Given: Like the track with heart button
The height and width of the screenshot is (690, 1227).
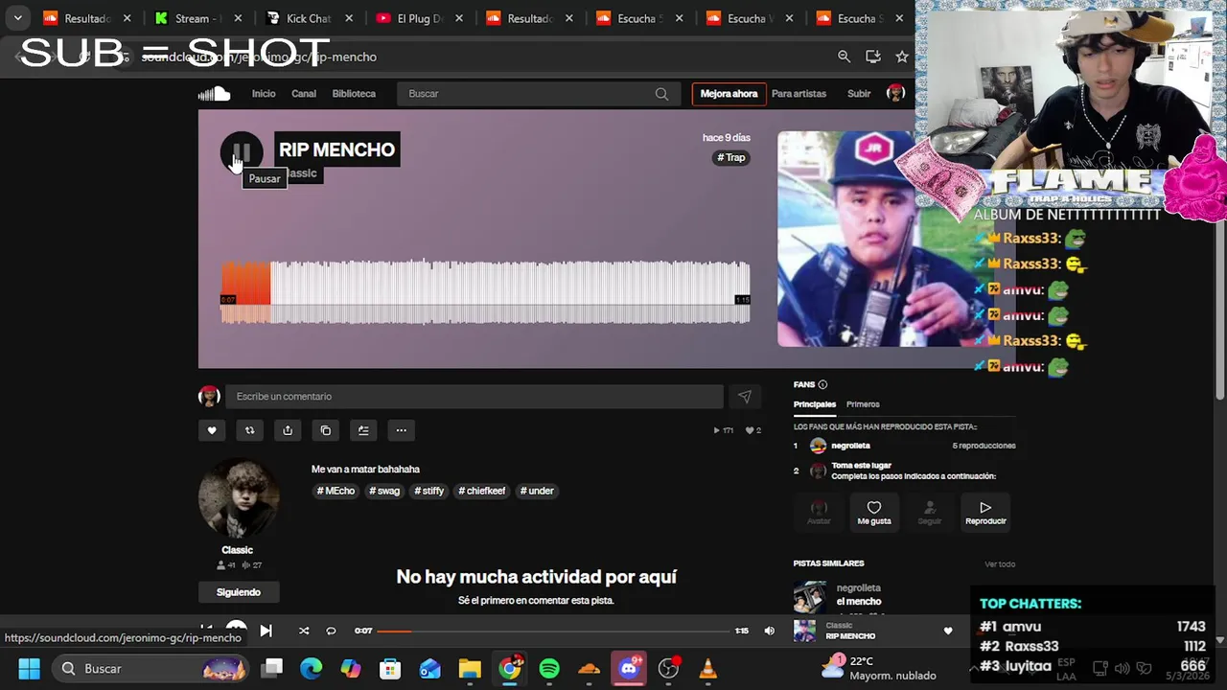Looking at the screenshot, I should [212, 430].
